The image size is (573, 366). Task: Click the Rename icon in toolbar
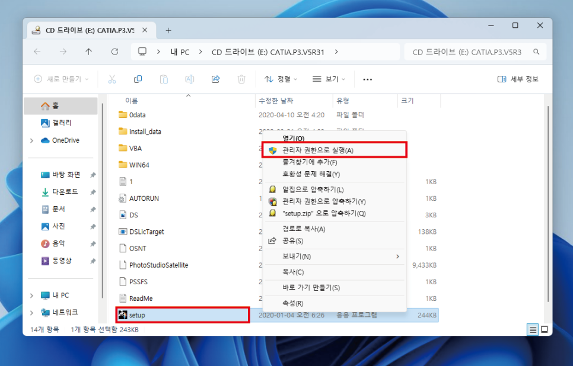coord(190,79)
